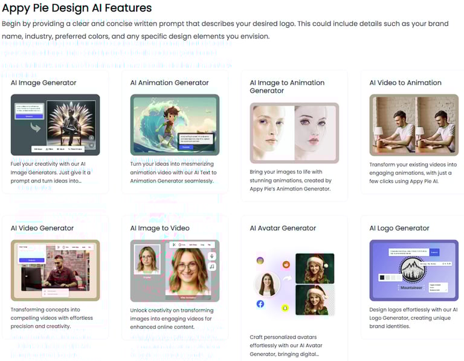The width and height of the screenshot is (464, 361).
Task: Click the man at laptop thumbnail in Video to Animation
Action: tap(414, 125)
